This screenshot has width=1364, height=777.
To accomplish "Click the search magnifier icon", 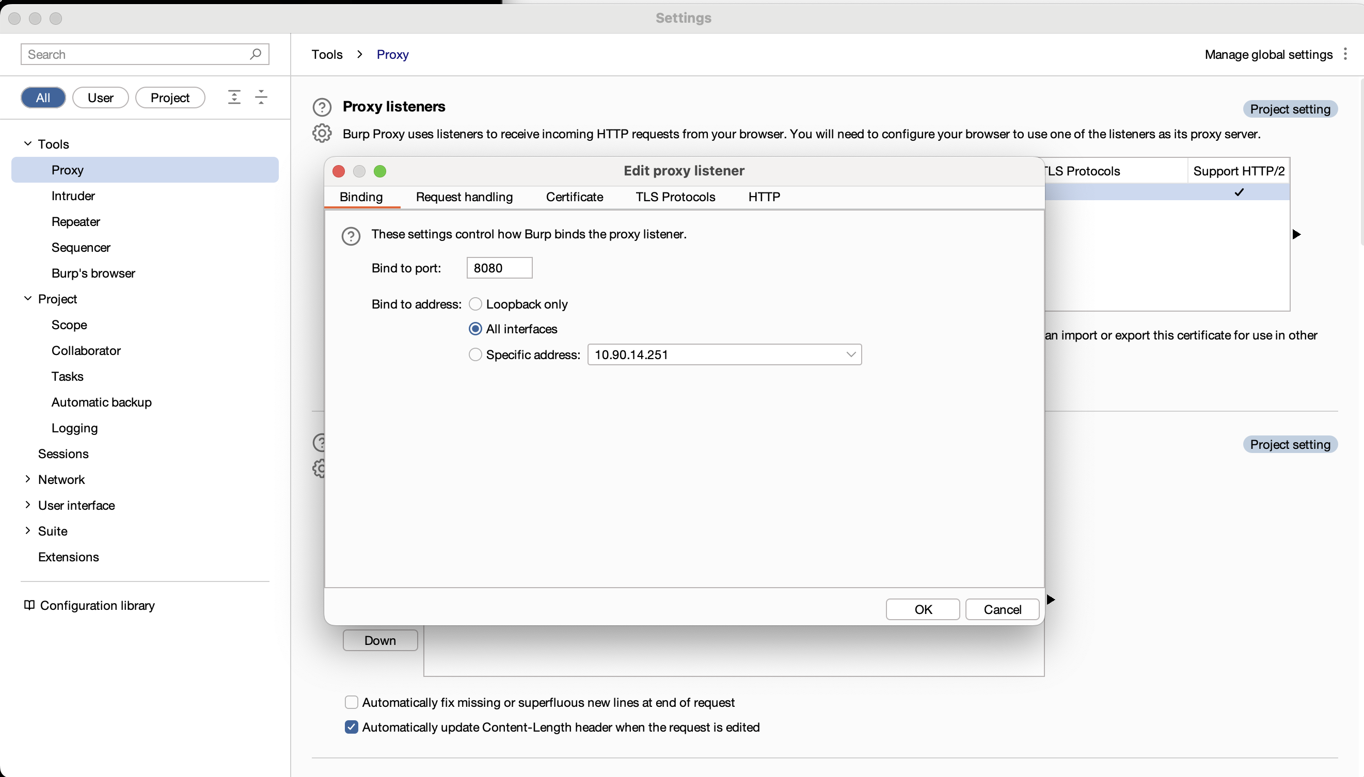I will pyautogui.click(x=255, y=54).
